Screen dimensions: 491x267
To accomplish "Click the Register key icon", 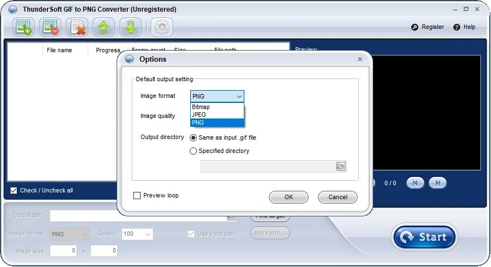I will coord(415,27).
